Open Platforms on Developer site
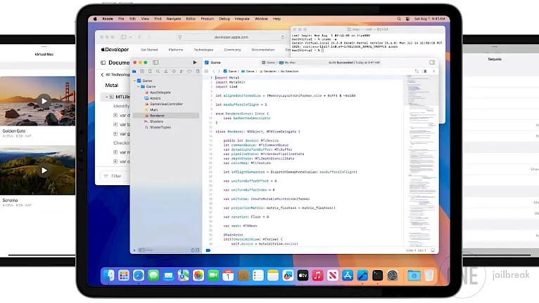The width and height of the screenshot is (539, 303). pos(176,50)
